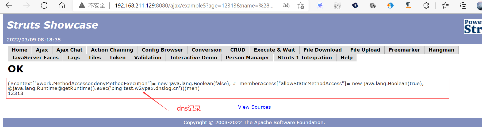The height and width of the screenshot is (129, 482).
Task: Open the Freemarker section
Action: 404,50
